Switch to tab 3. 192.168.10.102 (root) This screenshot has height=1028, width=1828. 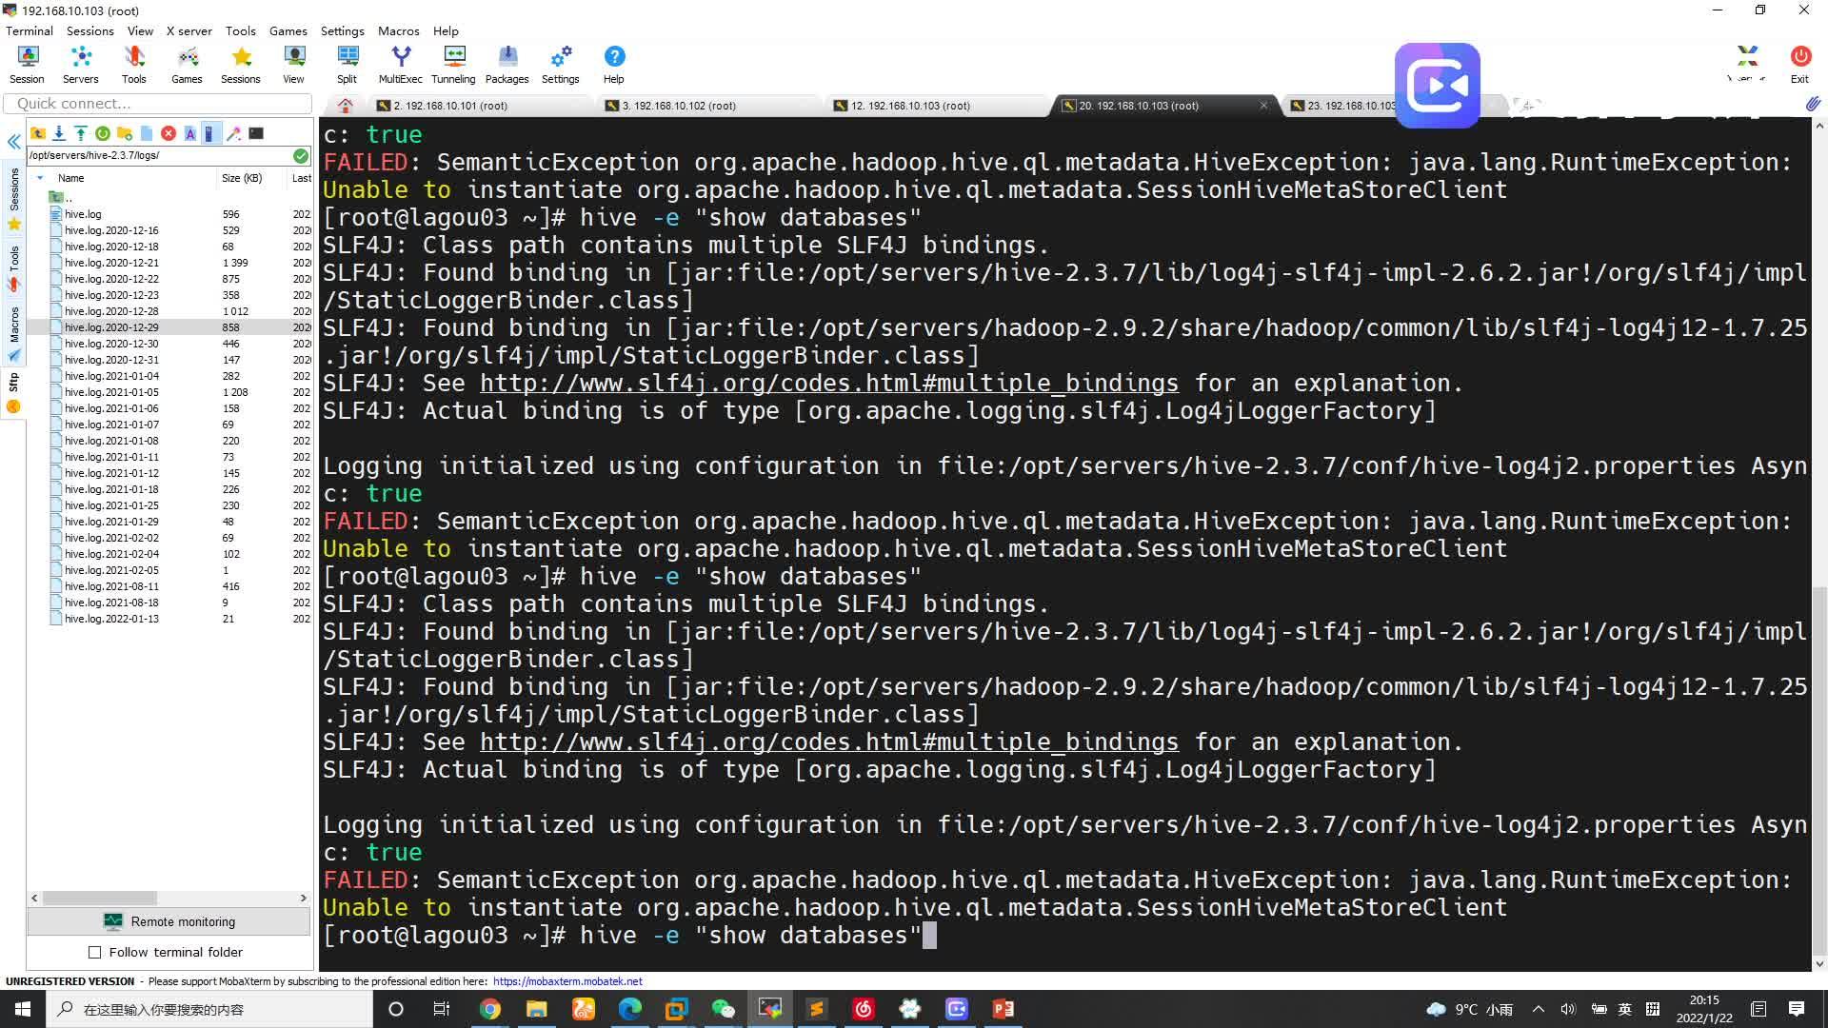[678, 106]
